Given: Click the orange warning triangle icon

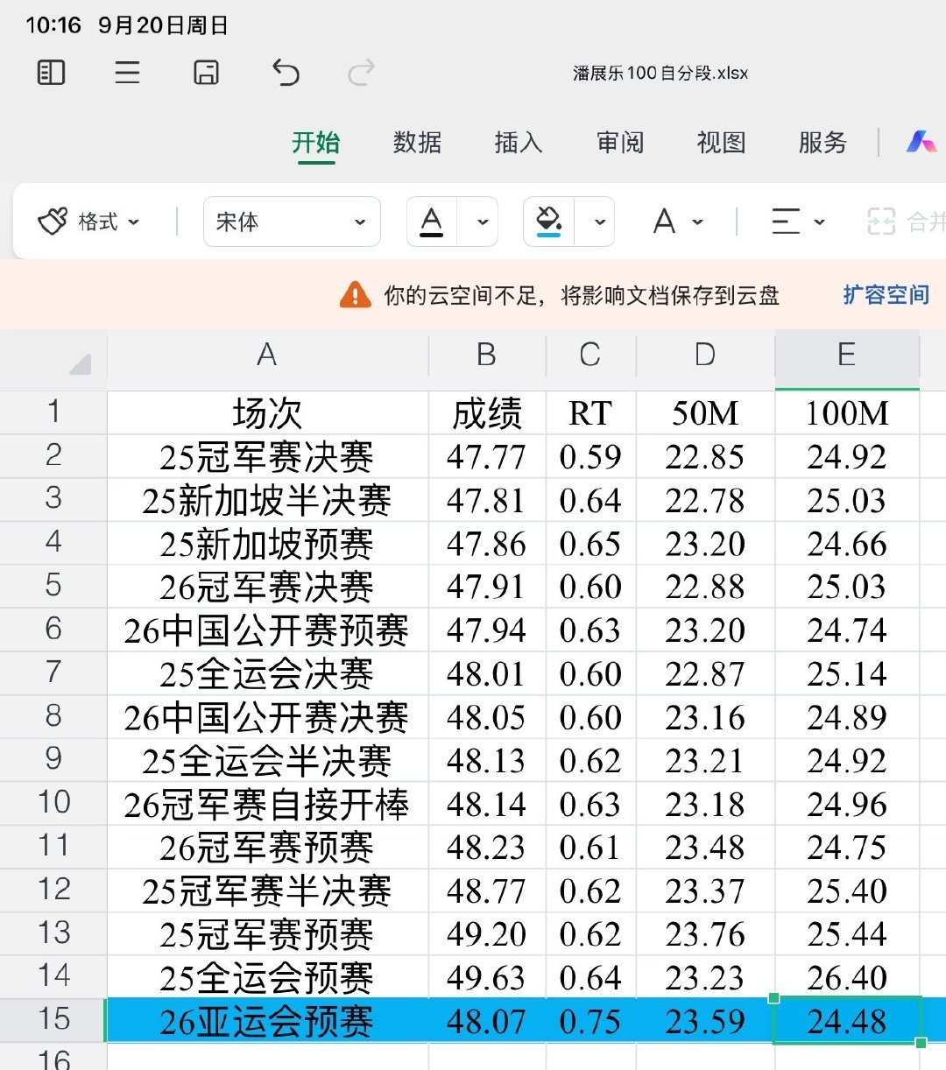Looking at the screenshot, I should tap(355, 295).
